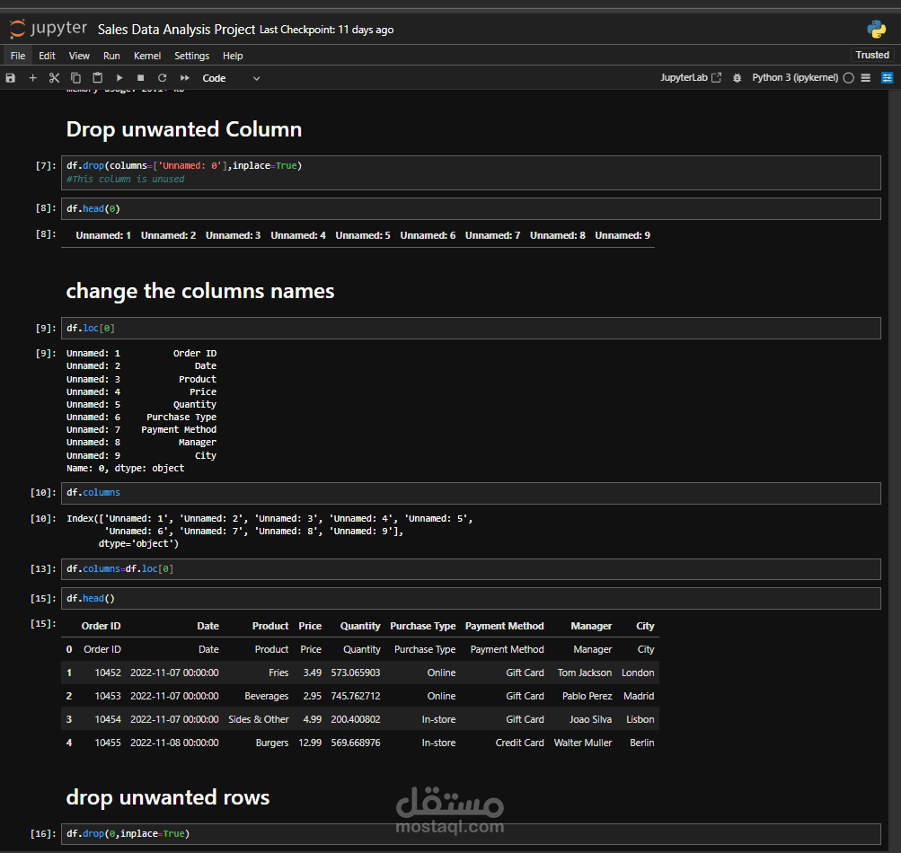Restart kernel and run all cells
901x853 pixels.
[184, 78]
